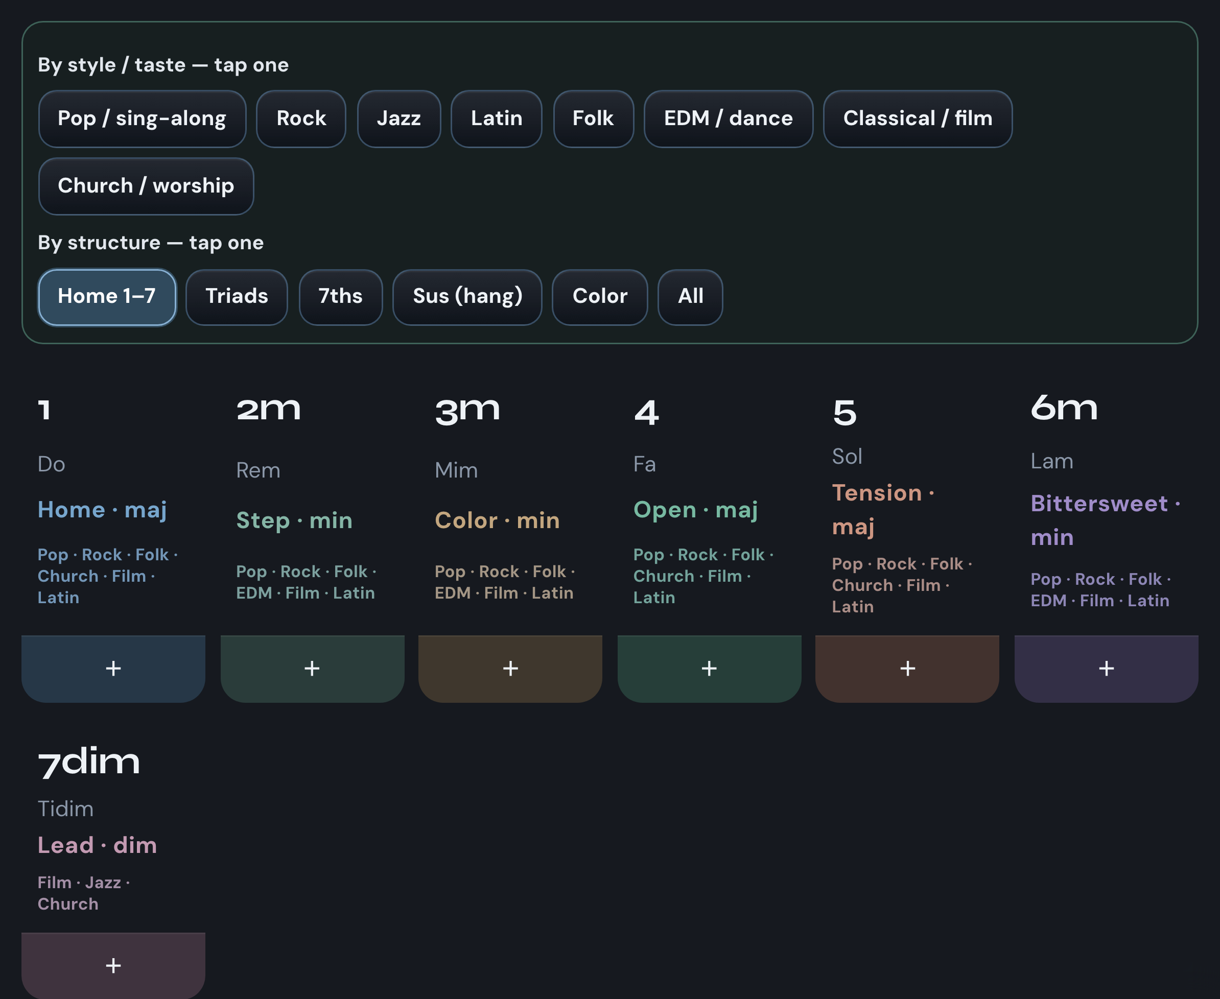
Task: Add the 2m Rem chord with plus
Action: tap(313, 668)
